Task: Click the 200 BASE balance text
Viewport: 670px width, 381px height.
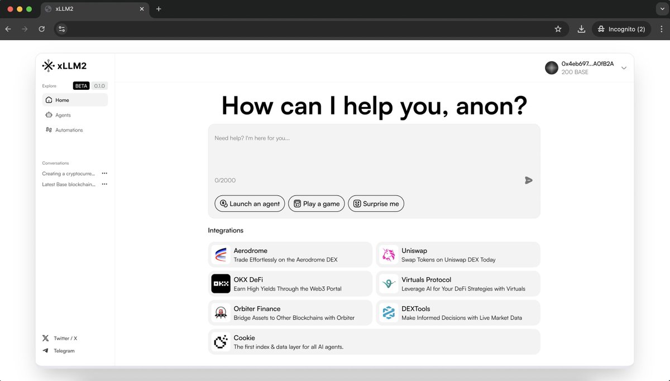Action: 575,72
